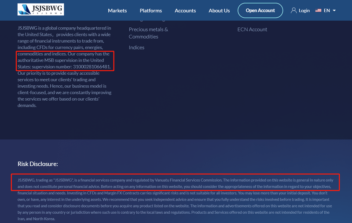Select the EN language label
The image size is (352, 223).
coord(326,11)
